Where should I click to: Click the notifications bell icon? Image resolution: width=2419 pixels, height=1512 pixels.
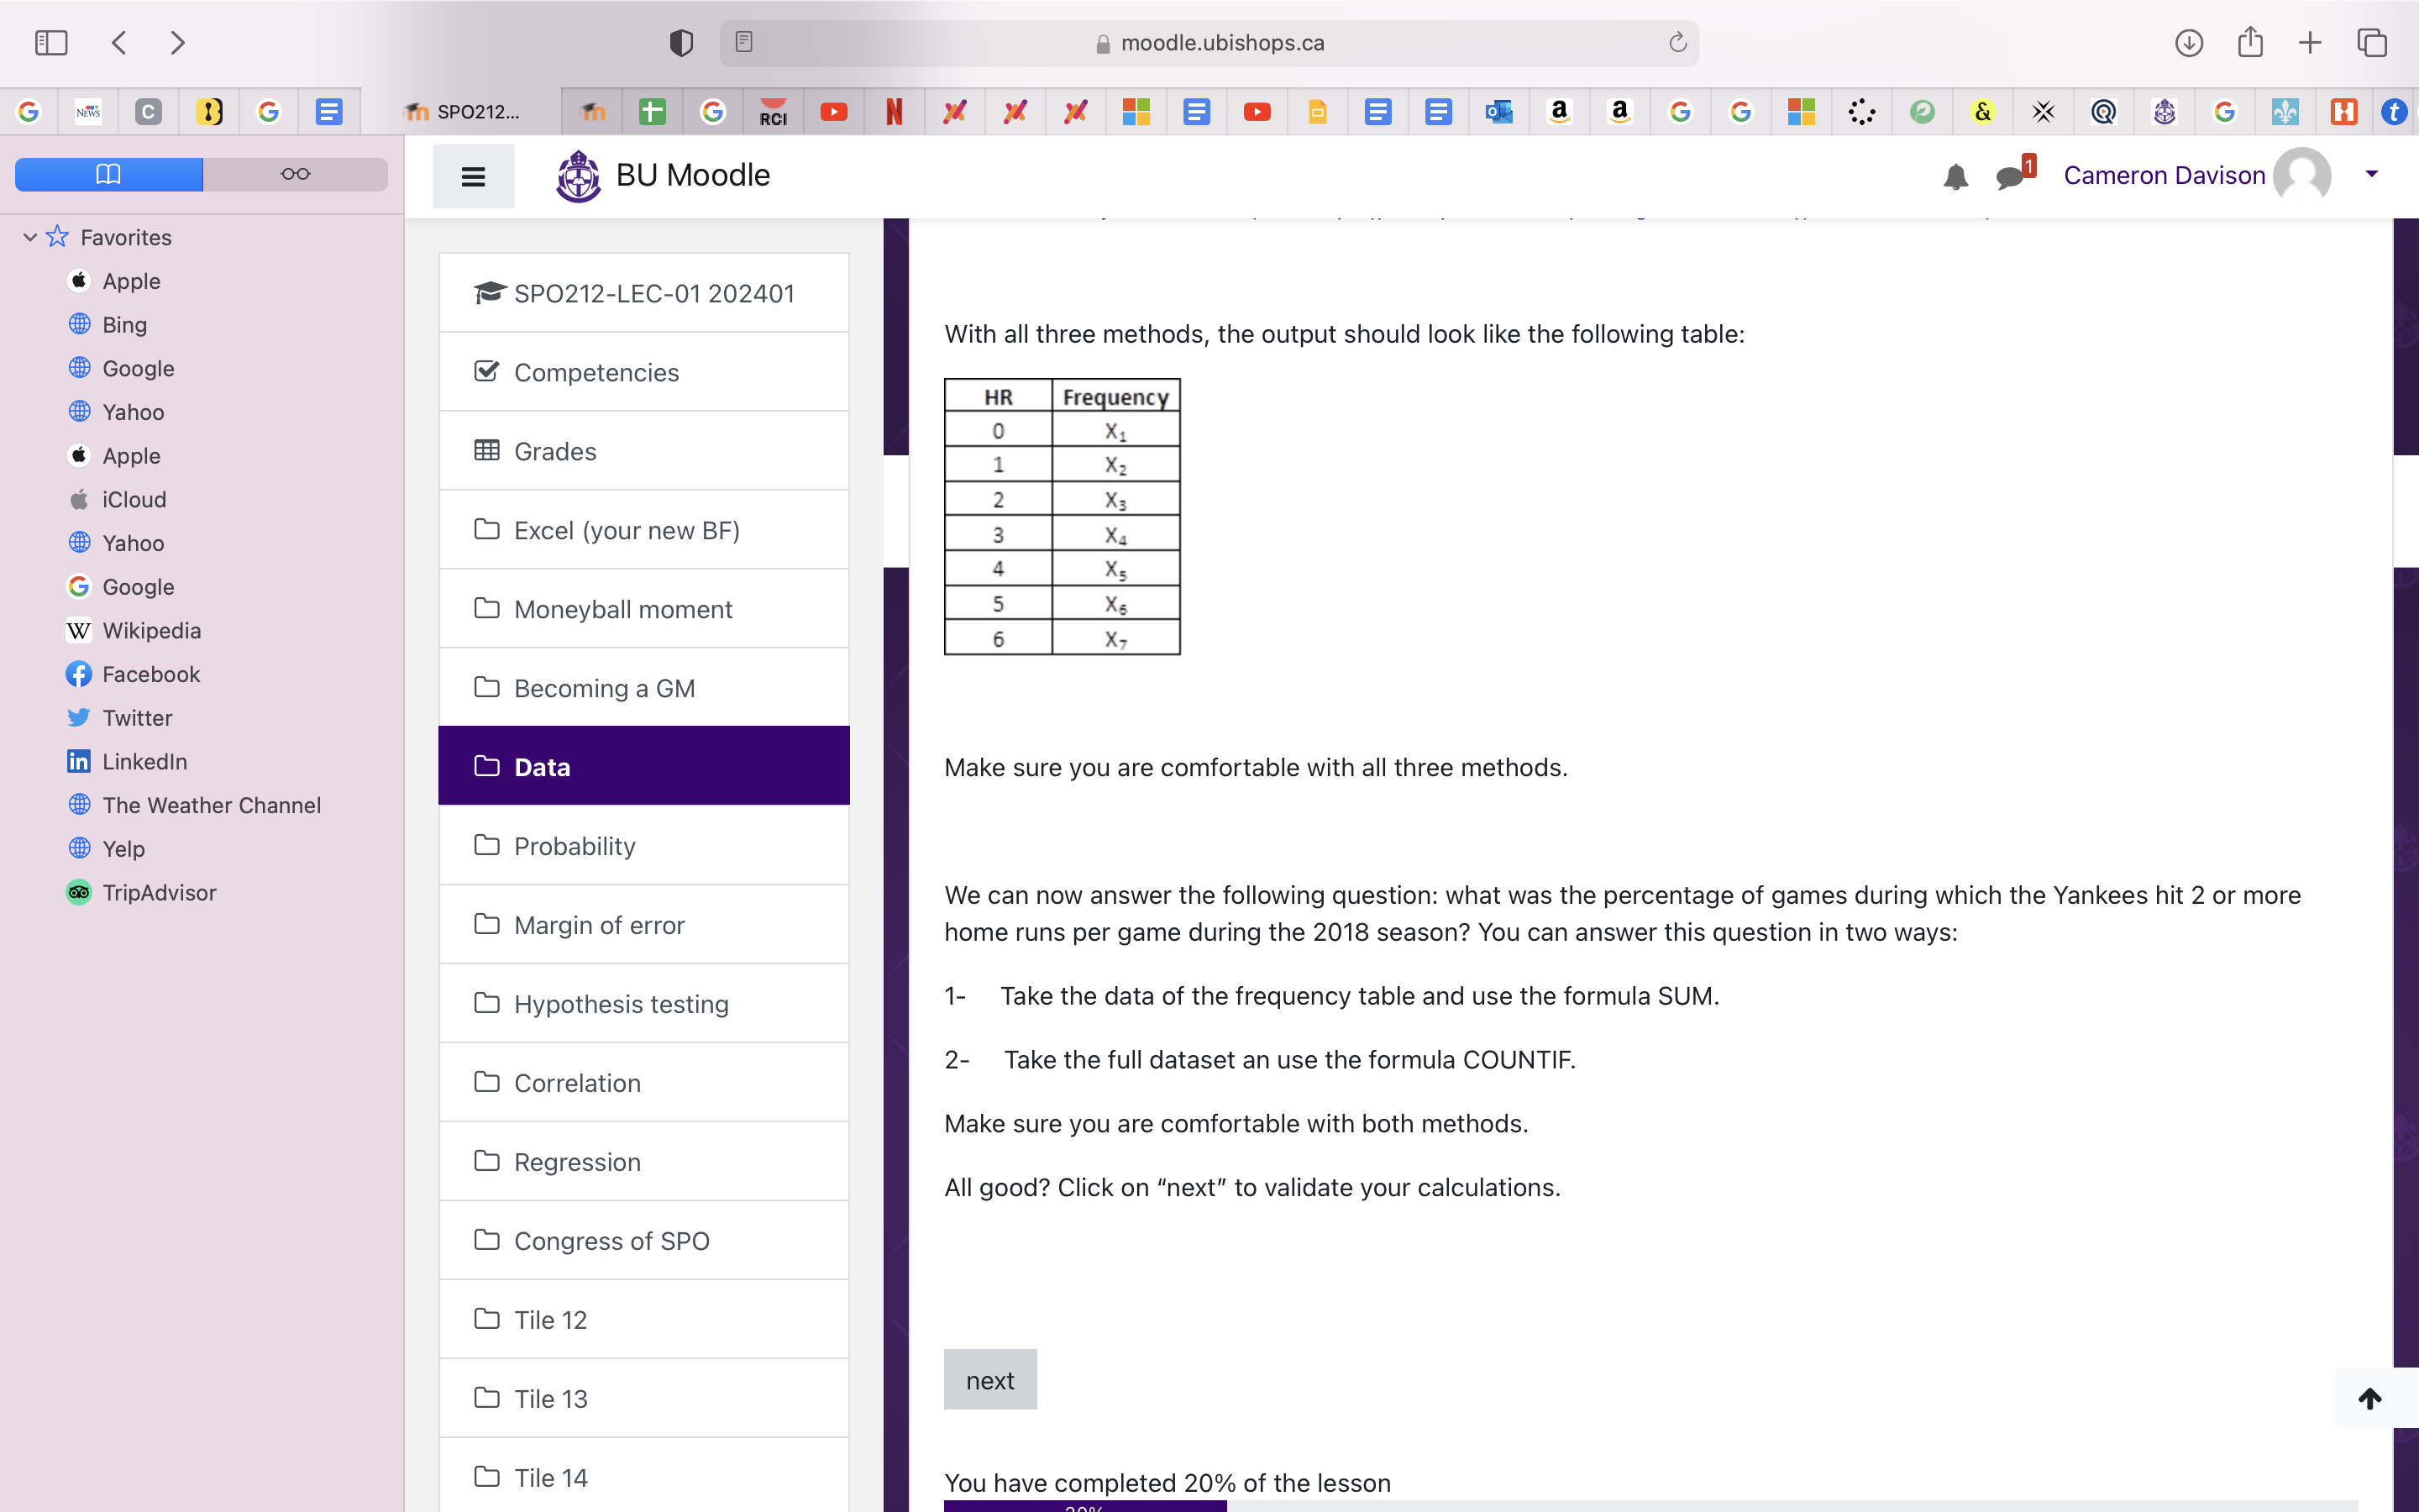pos(1955,177)
